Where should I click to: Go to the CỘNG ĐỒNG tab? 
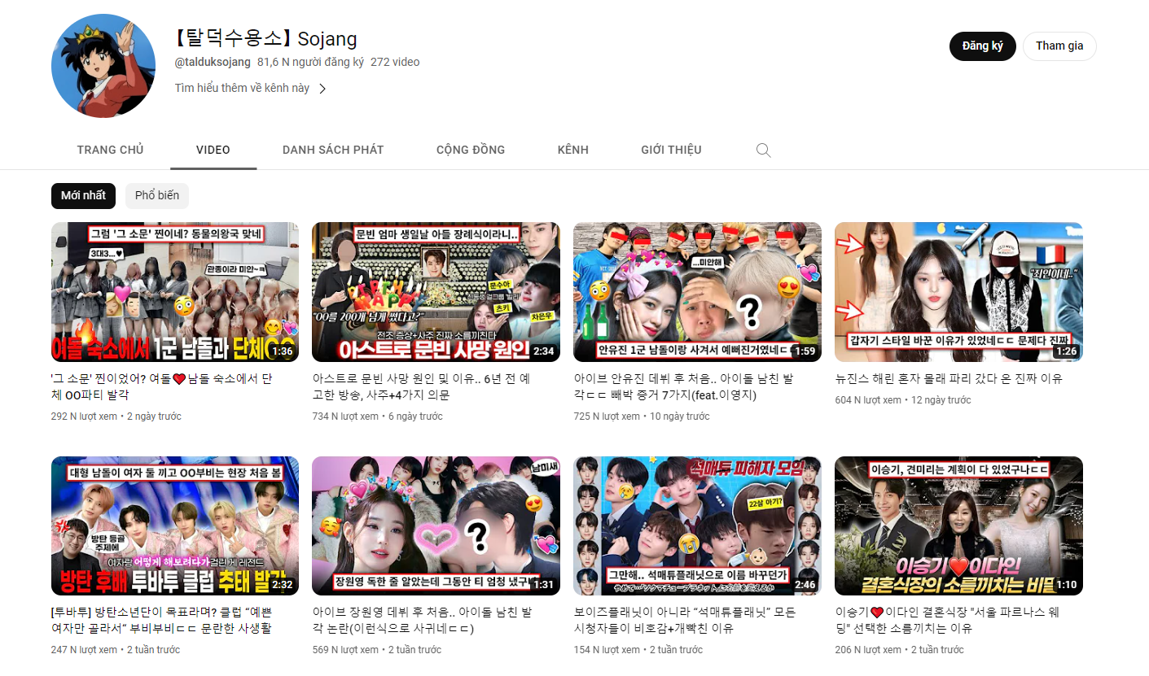[470, 150]
